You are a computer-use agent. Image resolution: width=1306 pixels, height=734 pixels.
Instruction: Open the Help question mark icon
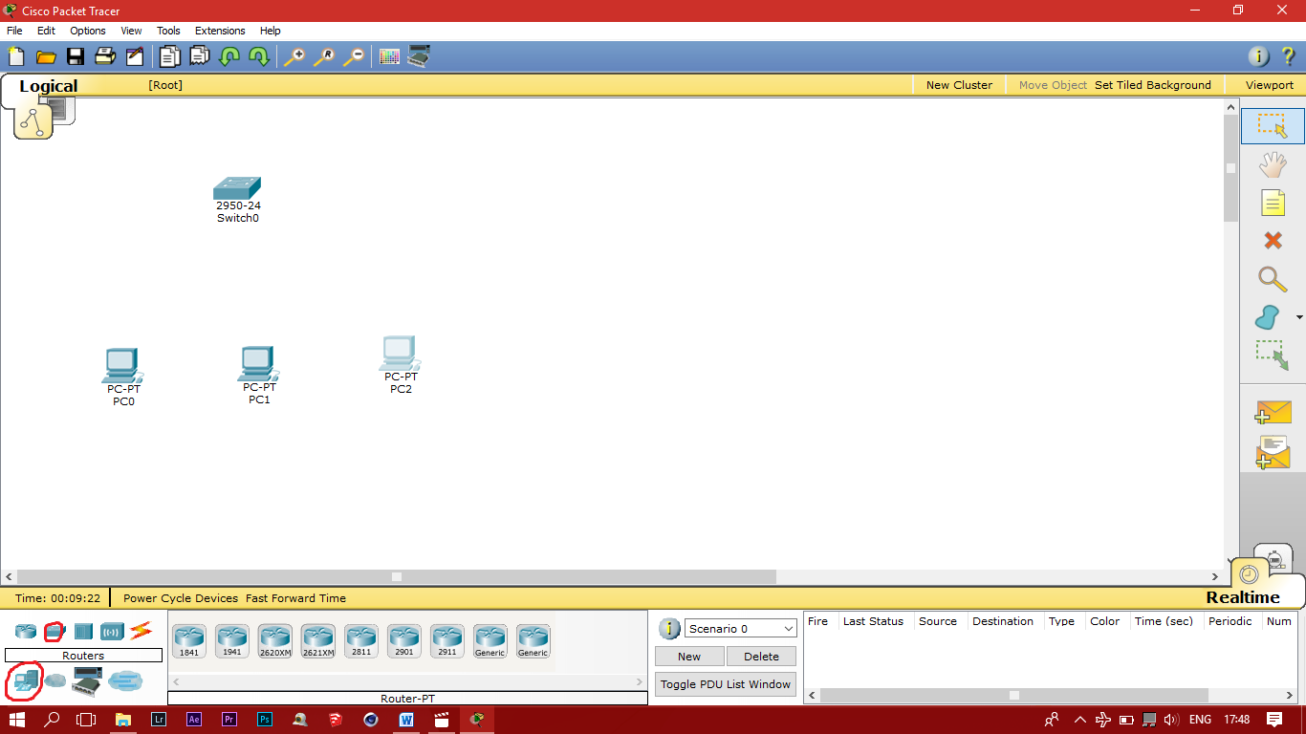1288,56
